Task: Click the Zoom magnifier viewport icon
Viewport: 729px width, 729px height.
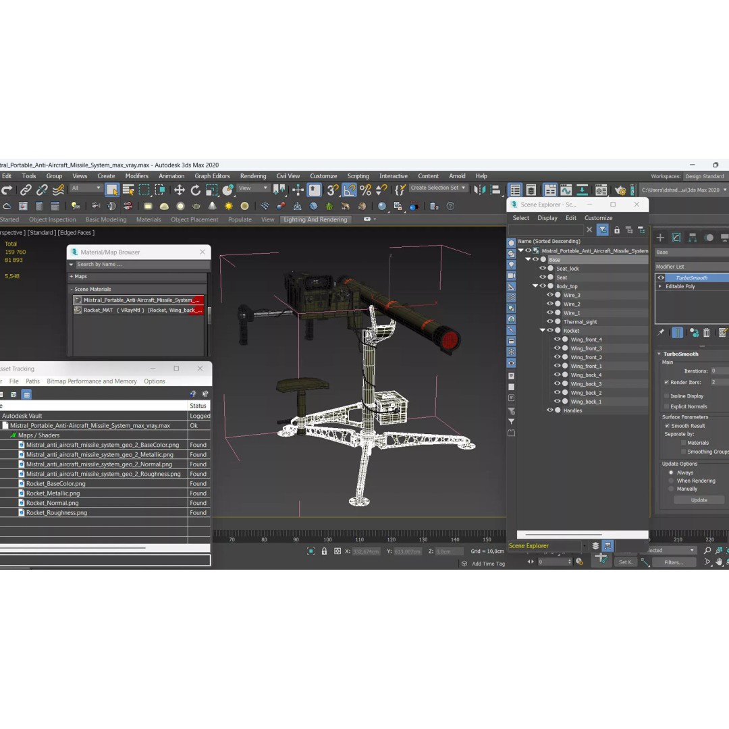Action: [707, 551]
